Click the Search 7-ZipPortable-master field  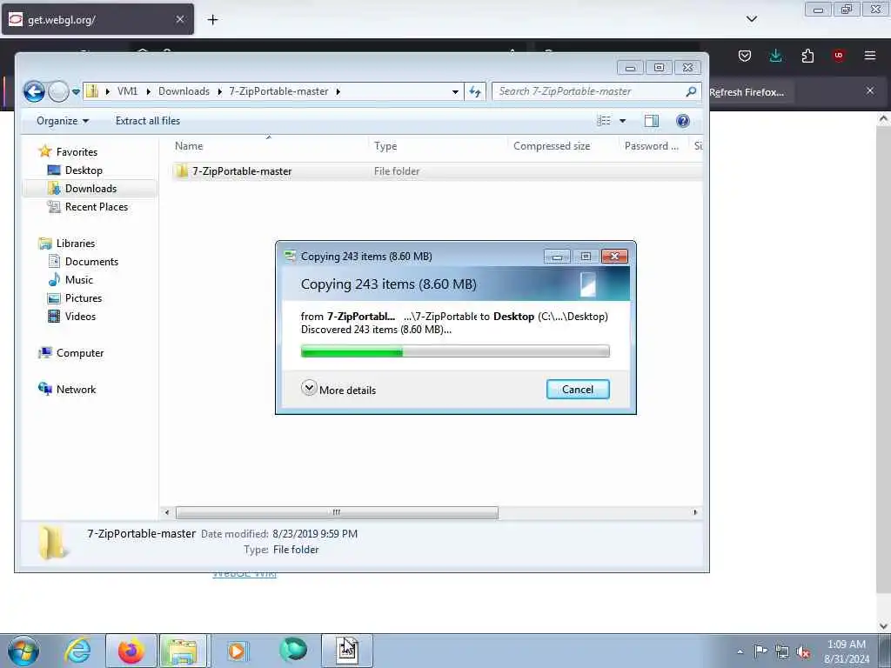point(589,91)
